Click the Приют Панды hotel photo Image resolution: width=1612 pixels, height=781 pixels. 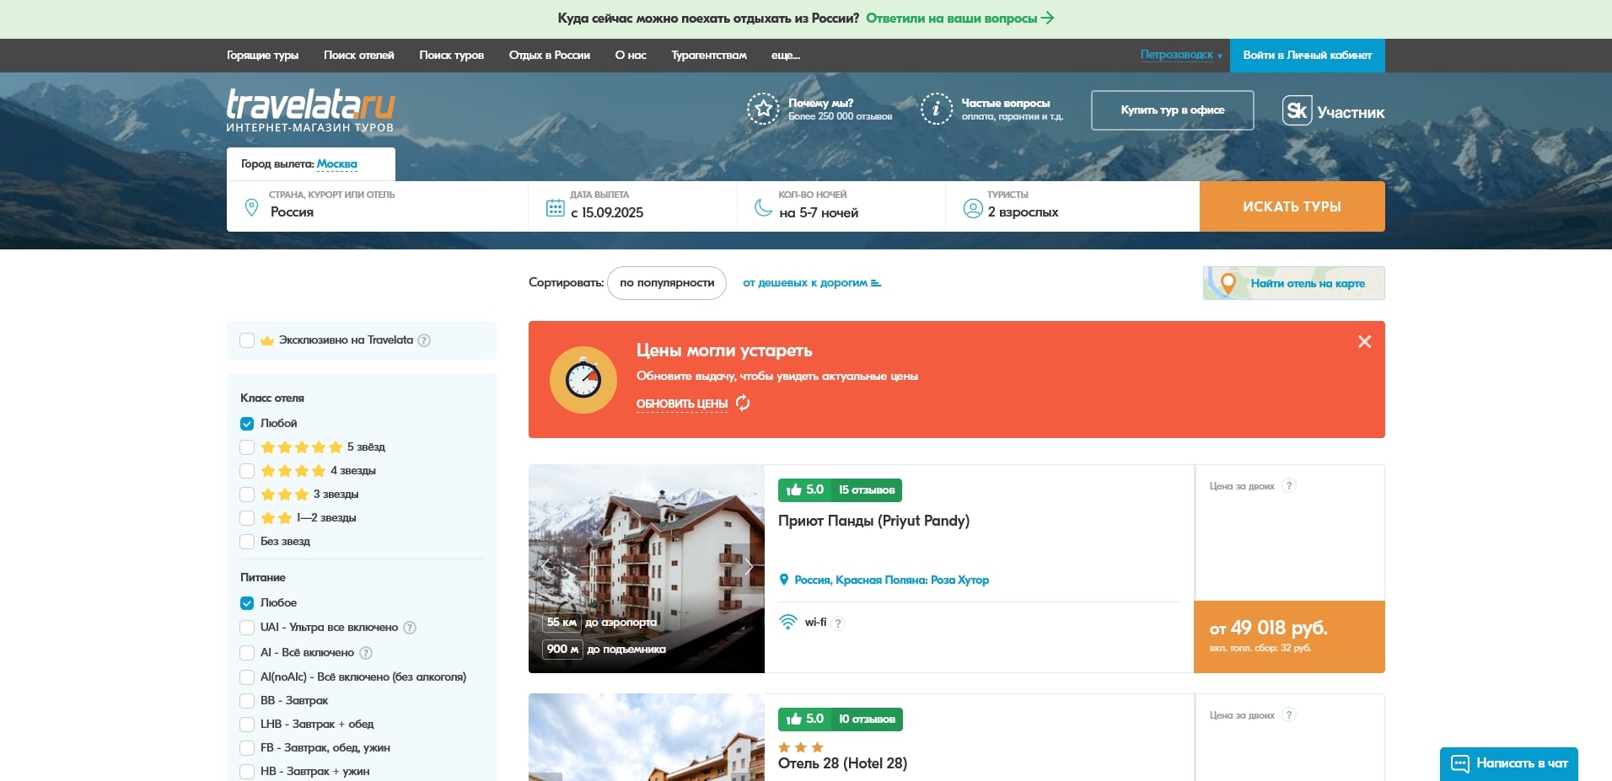(x=646, y=548)
